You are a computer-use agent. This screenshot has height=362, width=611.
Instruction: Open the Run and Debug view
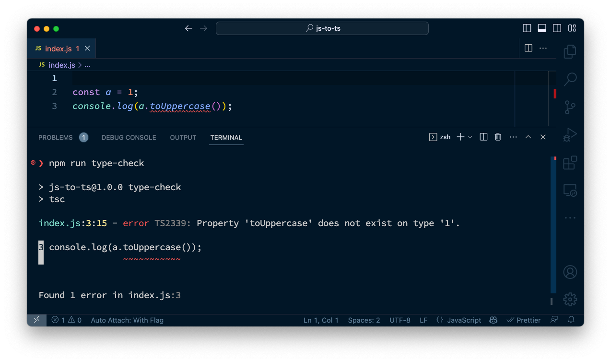click(x=570, y=135)
